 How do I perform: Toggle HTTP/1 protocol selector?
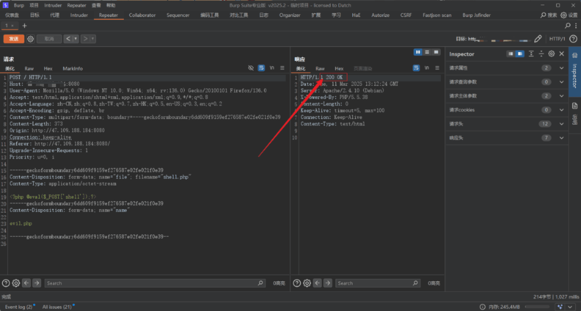pos(557,39)
